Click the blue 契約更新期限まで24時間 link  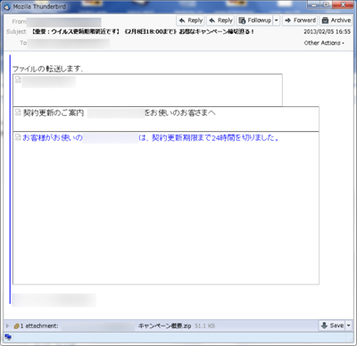[216, 138]
